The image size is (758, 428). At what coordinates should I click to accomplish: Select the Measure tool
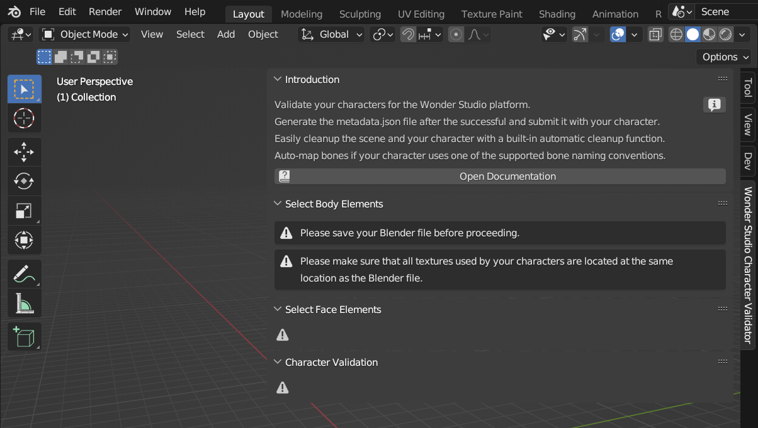tap(24, 304)
